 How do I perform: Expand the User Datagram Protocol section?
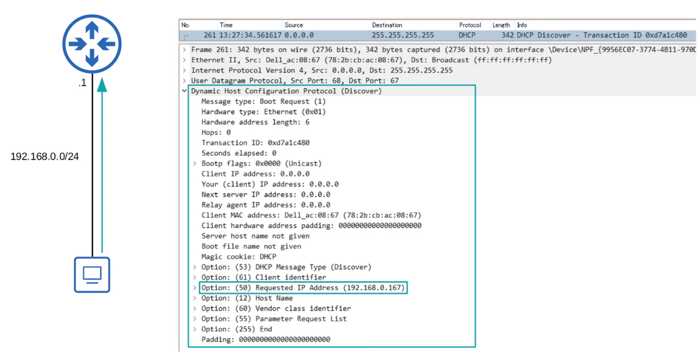[184, 81]
